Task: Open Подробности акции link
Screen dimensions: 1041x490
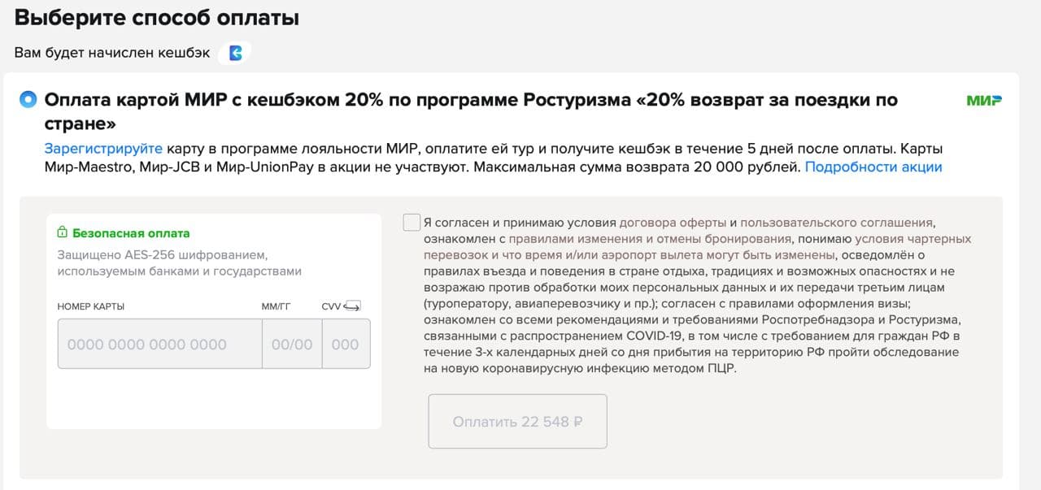Action: pos(873,167)
